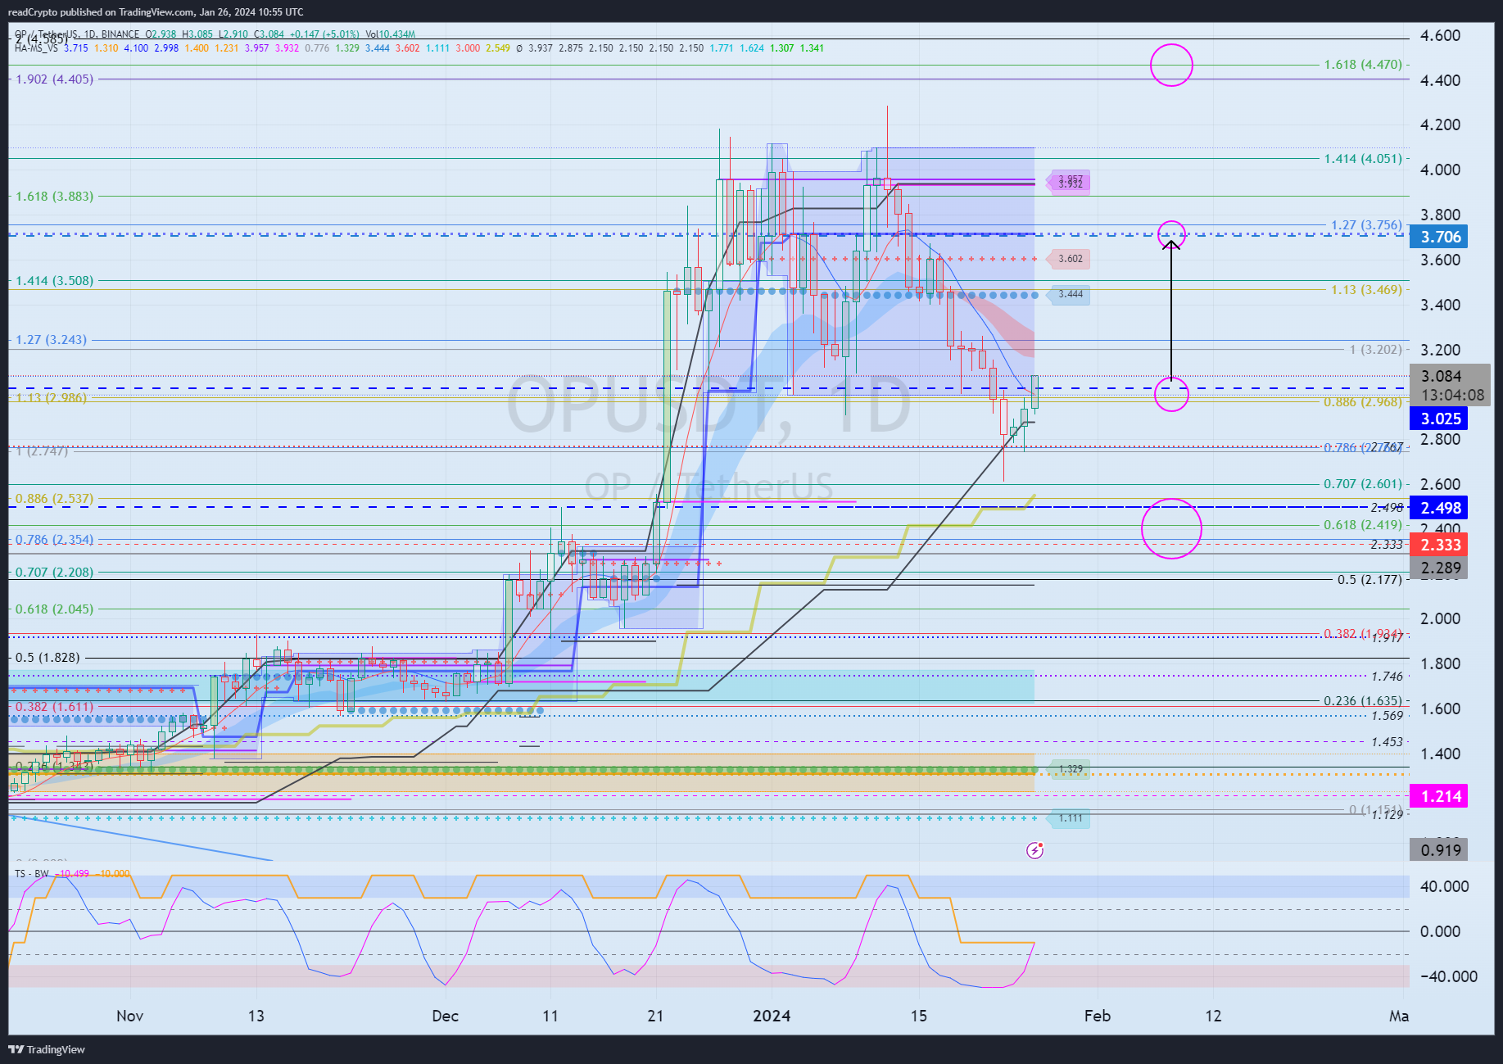Image resolution: width=1503 pixels, height=1064 pixels.
Task: Click the Feb label on the time axis
Action: click(1098, 1016)
